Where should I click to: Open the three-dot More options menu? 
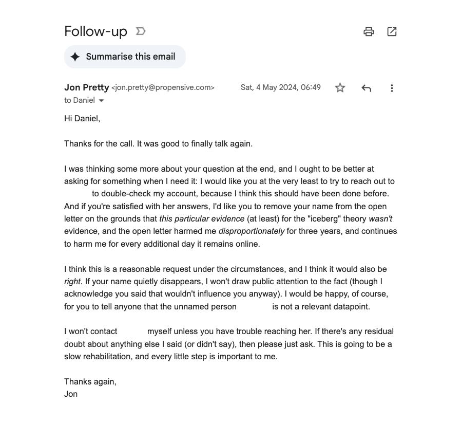click(x=392, y=88)
